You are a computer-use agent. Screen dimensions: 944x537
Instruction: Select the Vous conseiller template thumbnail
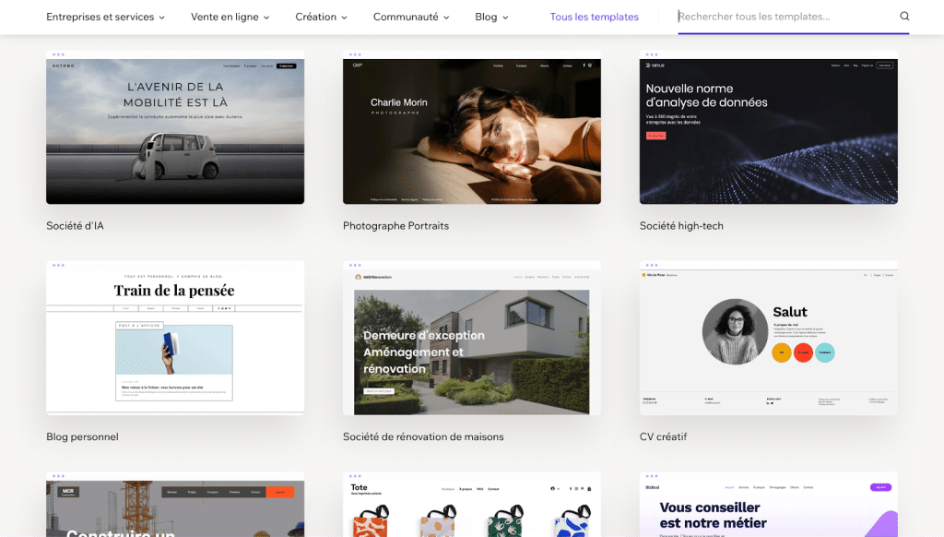click(768, 507)
